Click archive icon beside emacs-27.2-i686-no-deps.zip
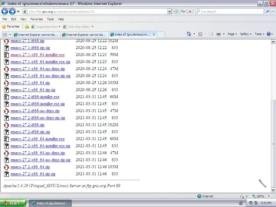This screenshot has width=276, height=207. coord(6,111)
